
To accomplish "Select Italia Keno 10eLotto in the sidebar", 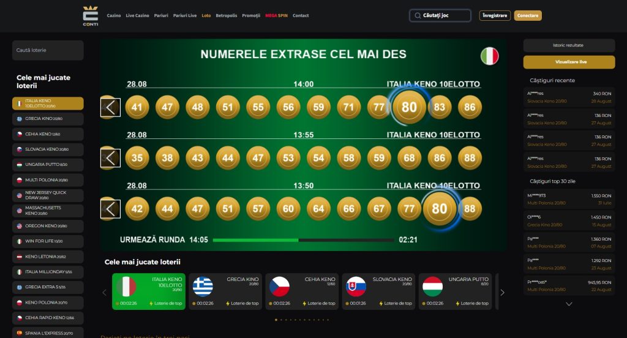I will [x=48, y=103].
